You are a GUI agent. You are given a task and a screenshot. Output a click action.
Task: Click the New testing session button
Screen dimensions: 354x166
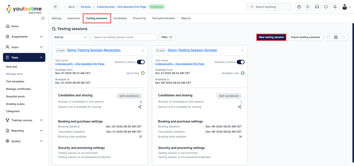point(271,37)
